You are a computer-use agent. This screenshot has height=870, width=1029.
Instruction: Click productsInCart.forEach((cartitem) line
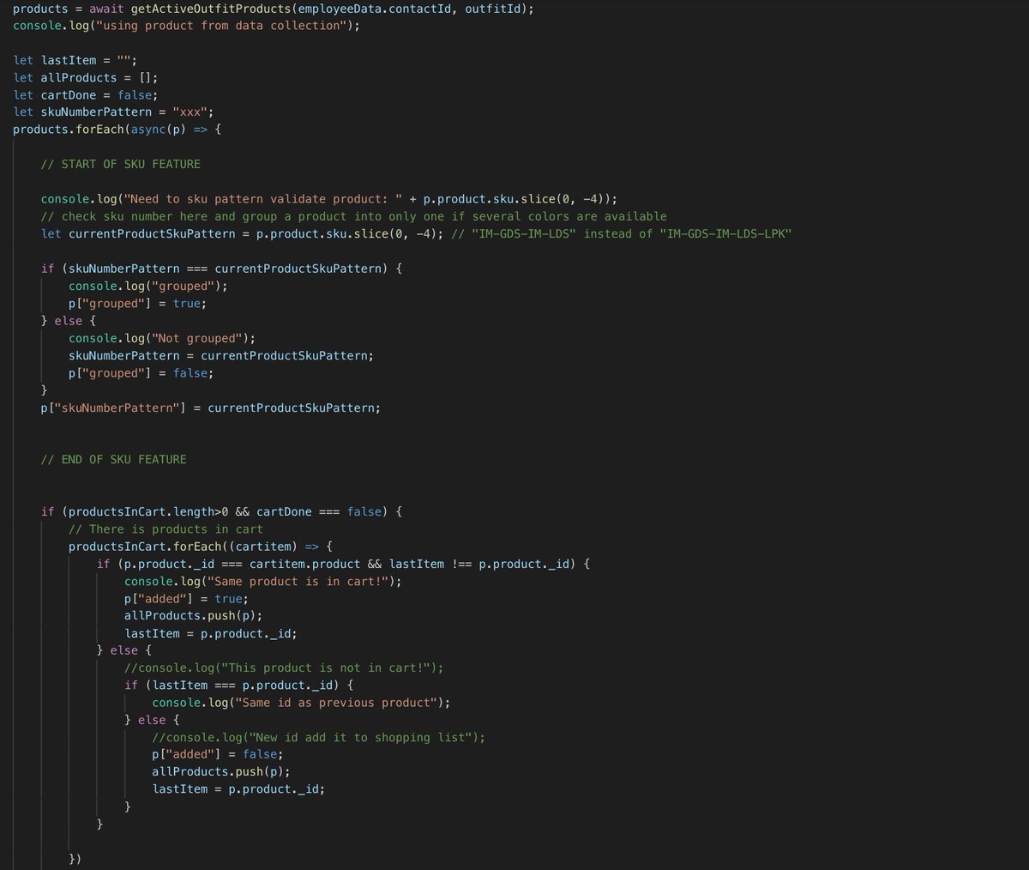pyautogui.click(x=201, y=547)
